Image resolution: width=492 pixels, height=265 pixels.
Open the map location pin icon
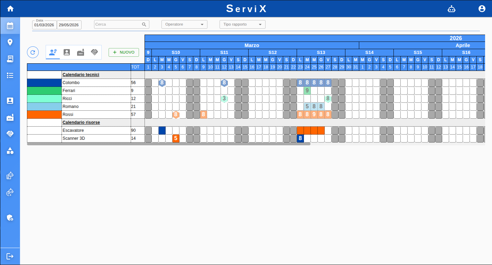click(x=10, y=42)
